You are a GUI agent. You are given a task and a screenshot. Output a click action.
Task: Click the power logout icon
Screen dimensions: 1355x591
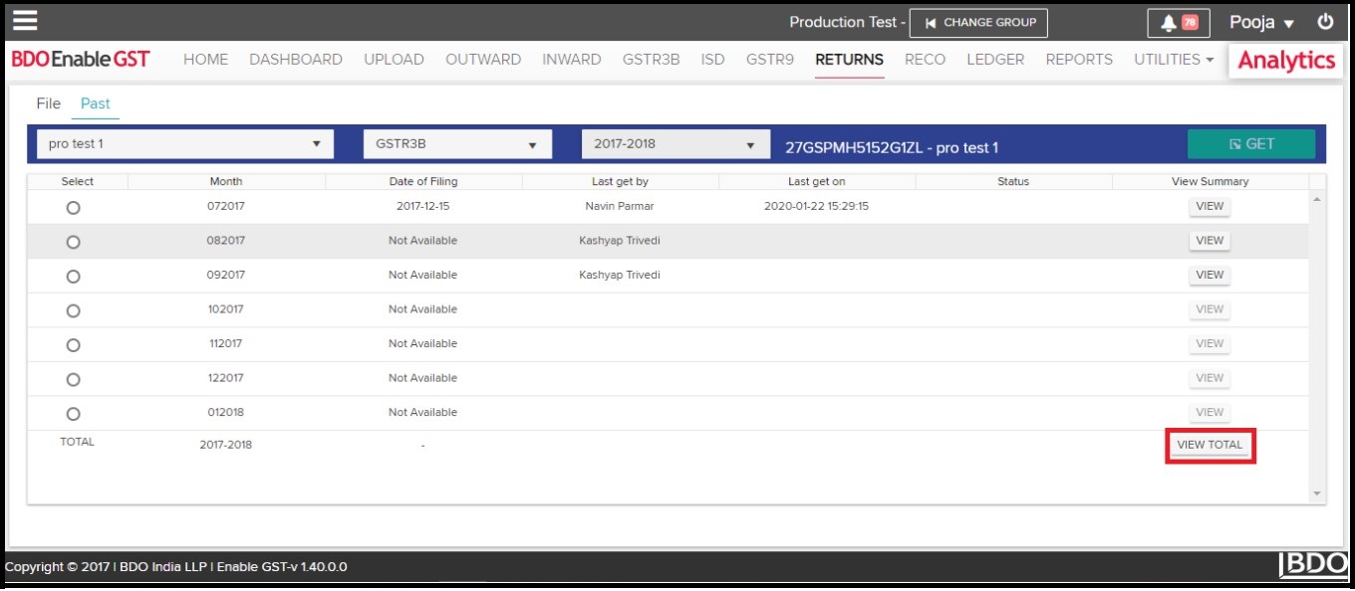click(x=1325, y=22)
